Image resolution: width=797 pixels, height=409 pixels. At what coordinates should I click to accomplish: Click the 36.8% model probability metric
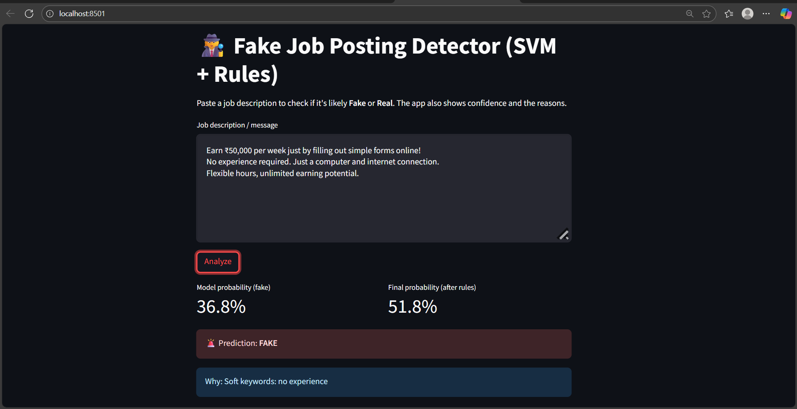[221, 307]
